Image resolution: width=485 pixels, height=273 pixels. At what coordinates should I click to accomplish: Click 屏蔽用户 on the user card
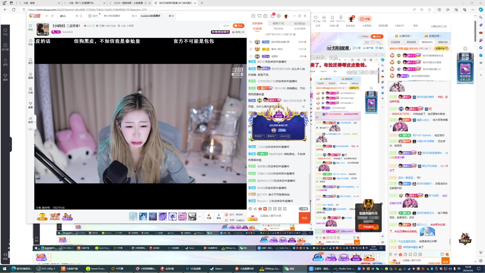(272, 136)
